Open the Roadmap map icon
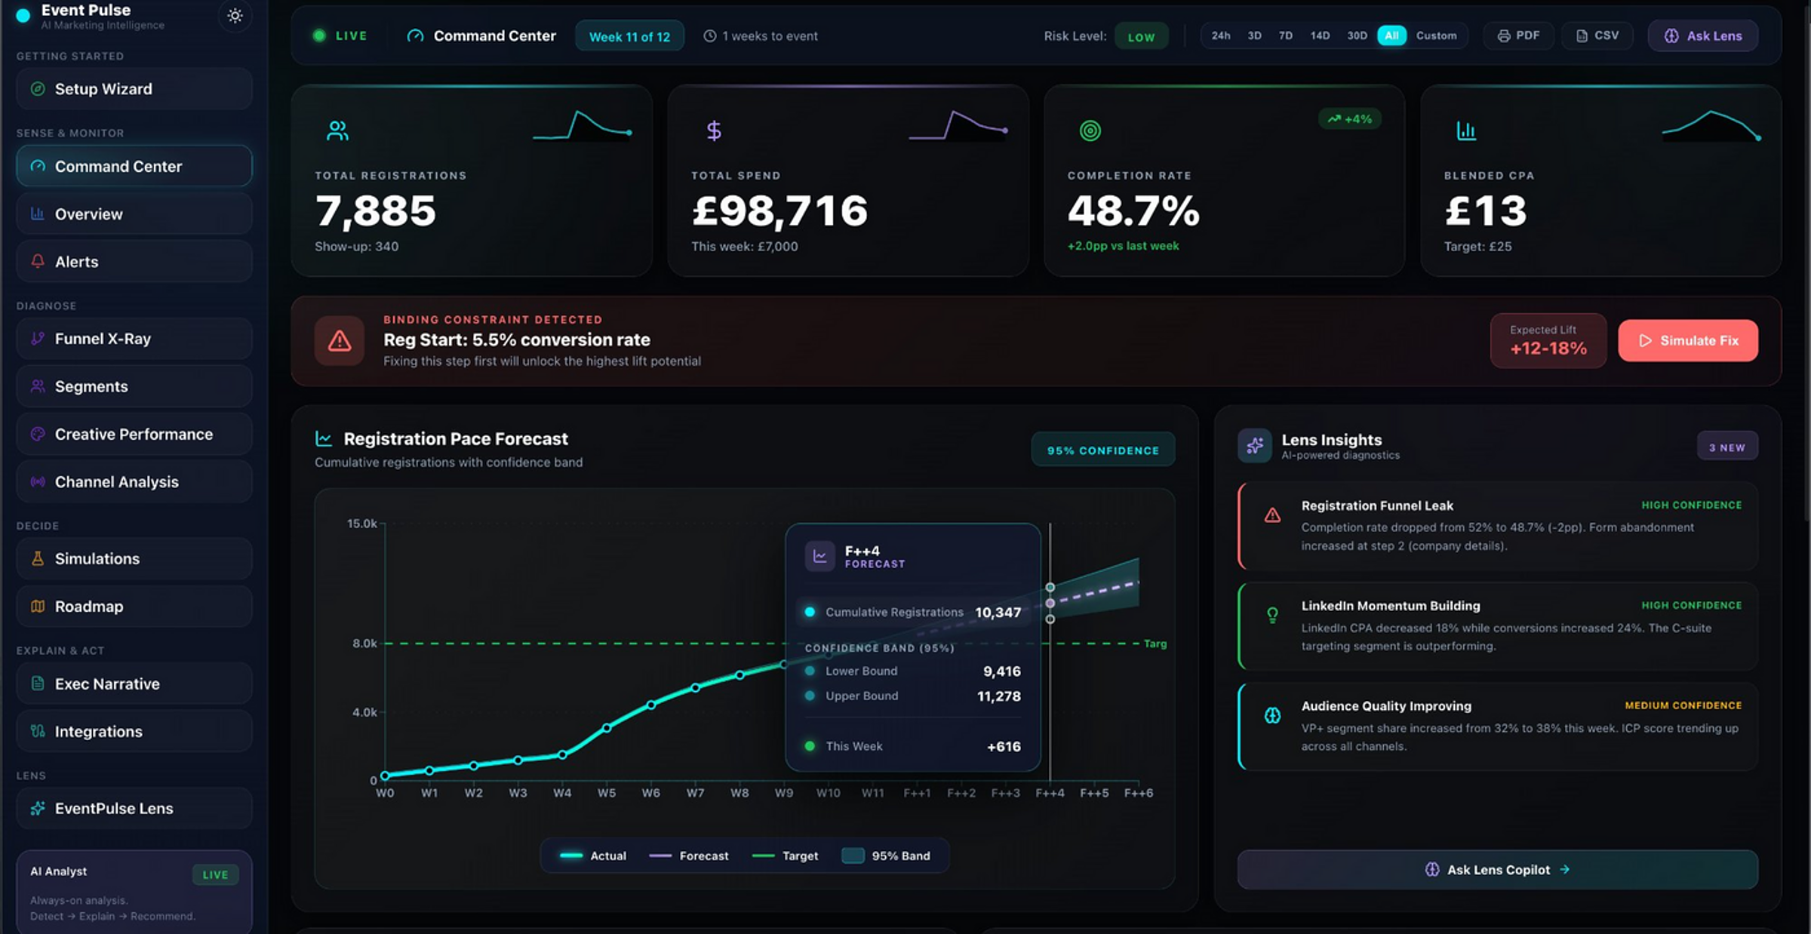Image resolution: width=1811 pixels, height=934 pixels. [38, 606]
